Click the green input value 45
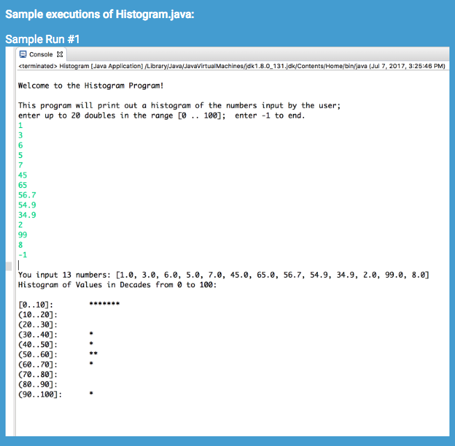 [x=23, y=175]
